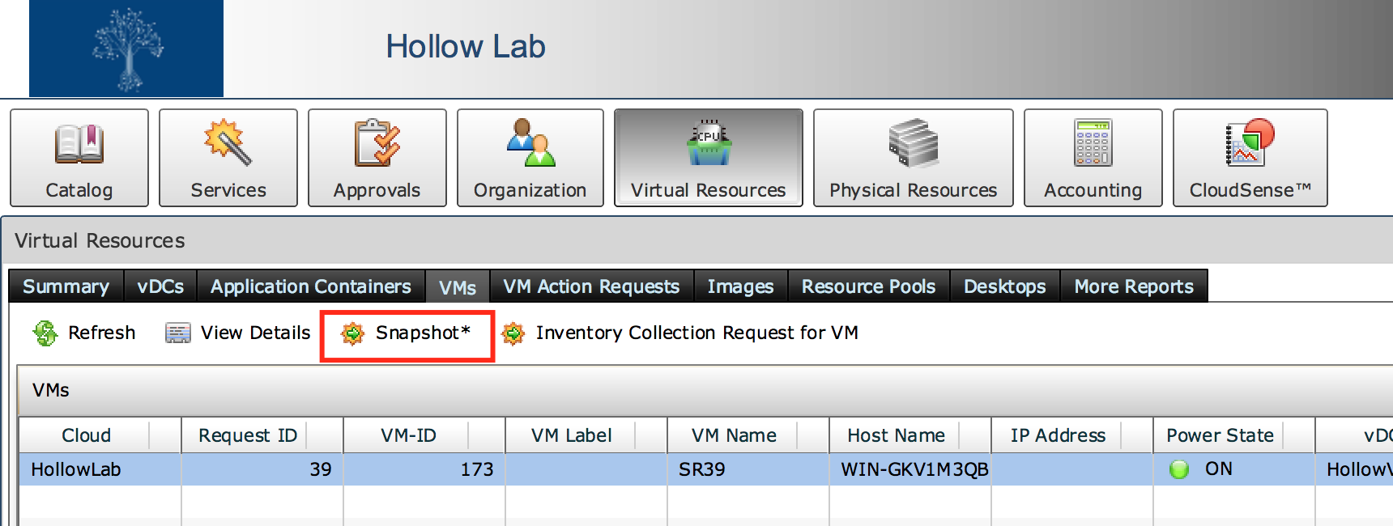Open View Details for selected VM
This screenshot has height=526, width=1393.
pyautogui.click(x=238, y=333)
